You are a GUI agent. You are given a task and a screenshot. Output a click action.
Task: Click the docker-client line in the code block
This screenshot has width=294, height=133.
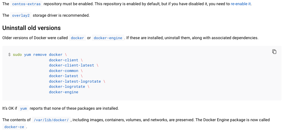[63, 60]
